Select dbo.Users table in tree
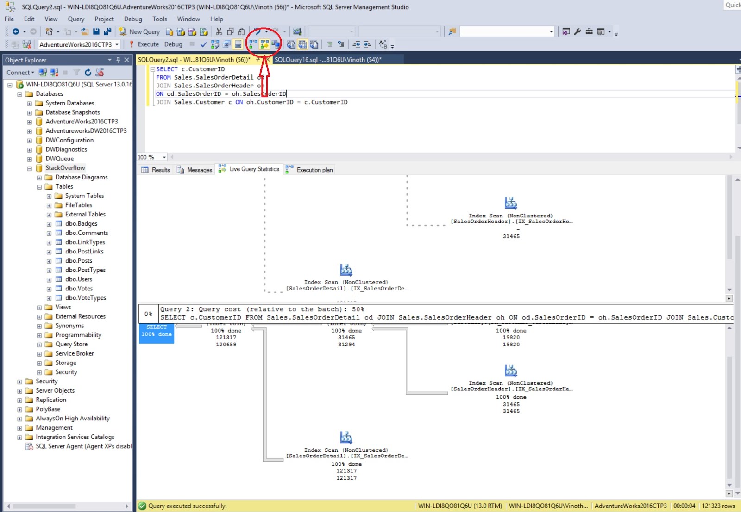The image size is (741, 512). pyautogui.click(x=79, y=279)
